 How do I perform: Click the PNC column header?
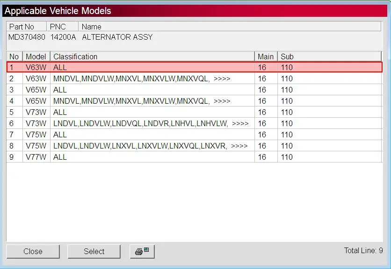(63, 27)
